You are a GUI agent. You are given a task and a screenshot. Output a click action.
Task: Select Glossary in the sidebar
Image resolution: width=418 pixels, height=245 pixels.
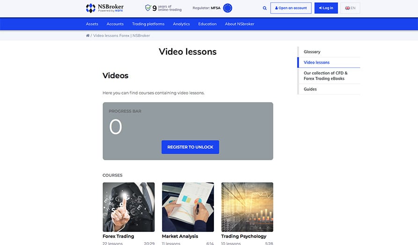pos(312,52)
